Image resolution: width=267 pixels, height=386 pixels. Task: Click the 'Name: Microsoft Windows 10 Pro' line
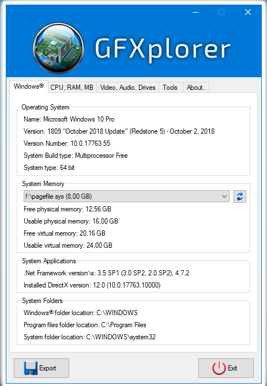(x=69, y=119)
